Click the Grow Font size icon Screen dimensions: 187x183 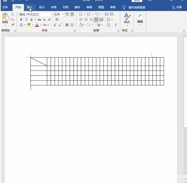coord(55,25)
